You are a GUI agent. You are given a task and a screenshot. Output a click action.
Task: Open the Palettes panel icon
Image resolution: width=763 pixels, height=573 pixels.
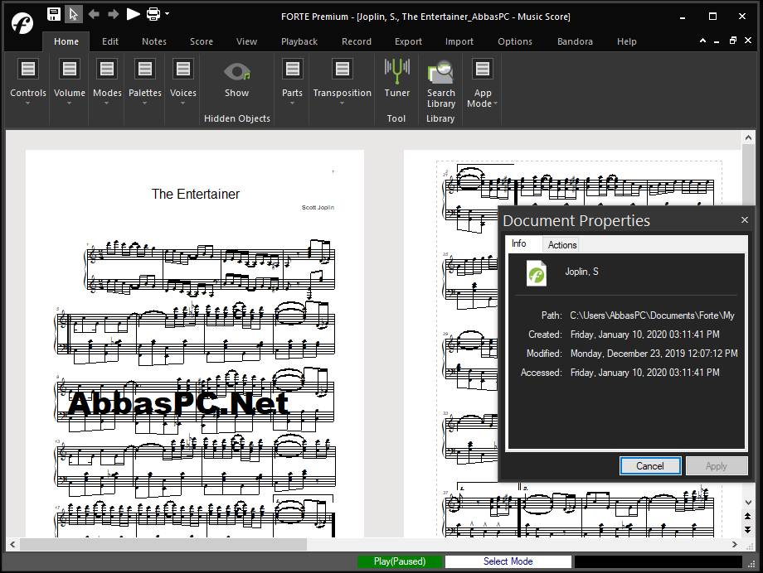click(144, 69)
